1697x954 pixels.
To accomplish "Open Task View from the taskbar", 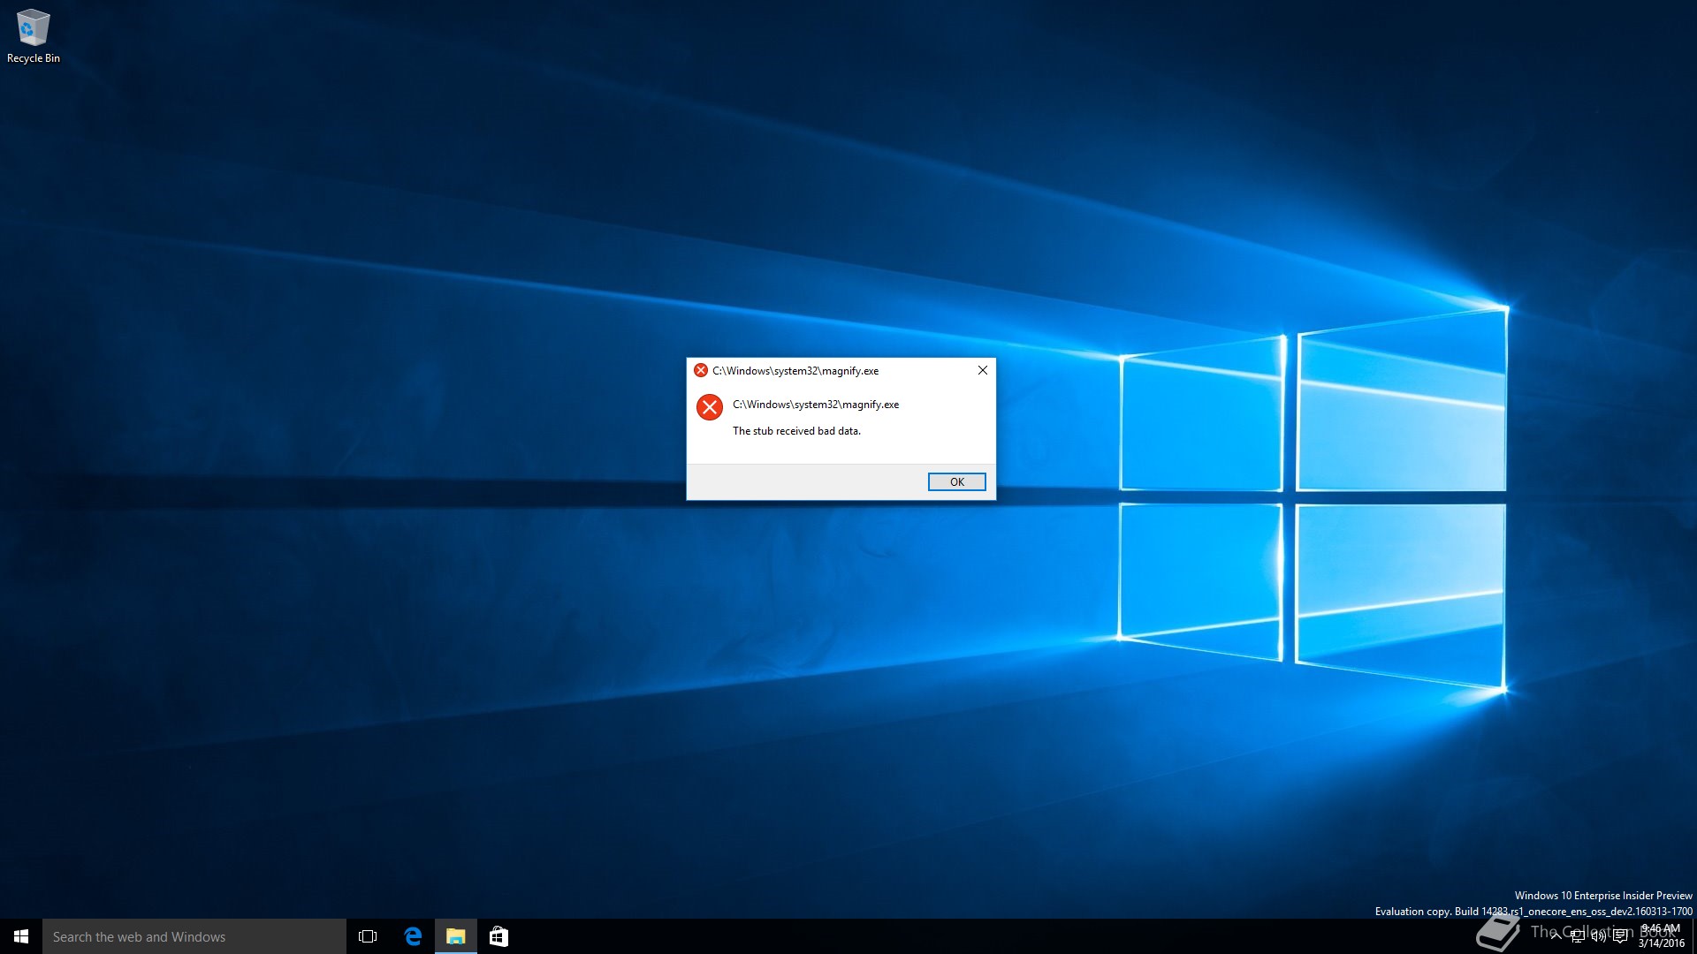I will (368, 936).
